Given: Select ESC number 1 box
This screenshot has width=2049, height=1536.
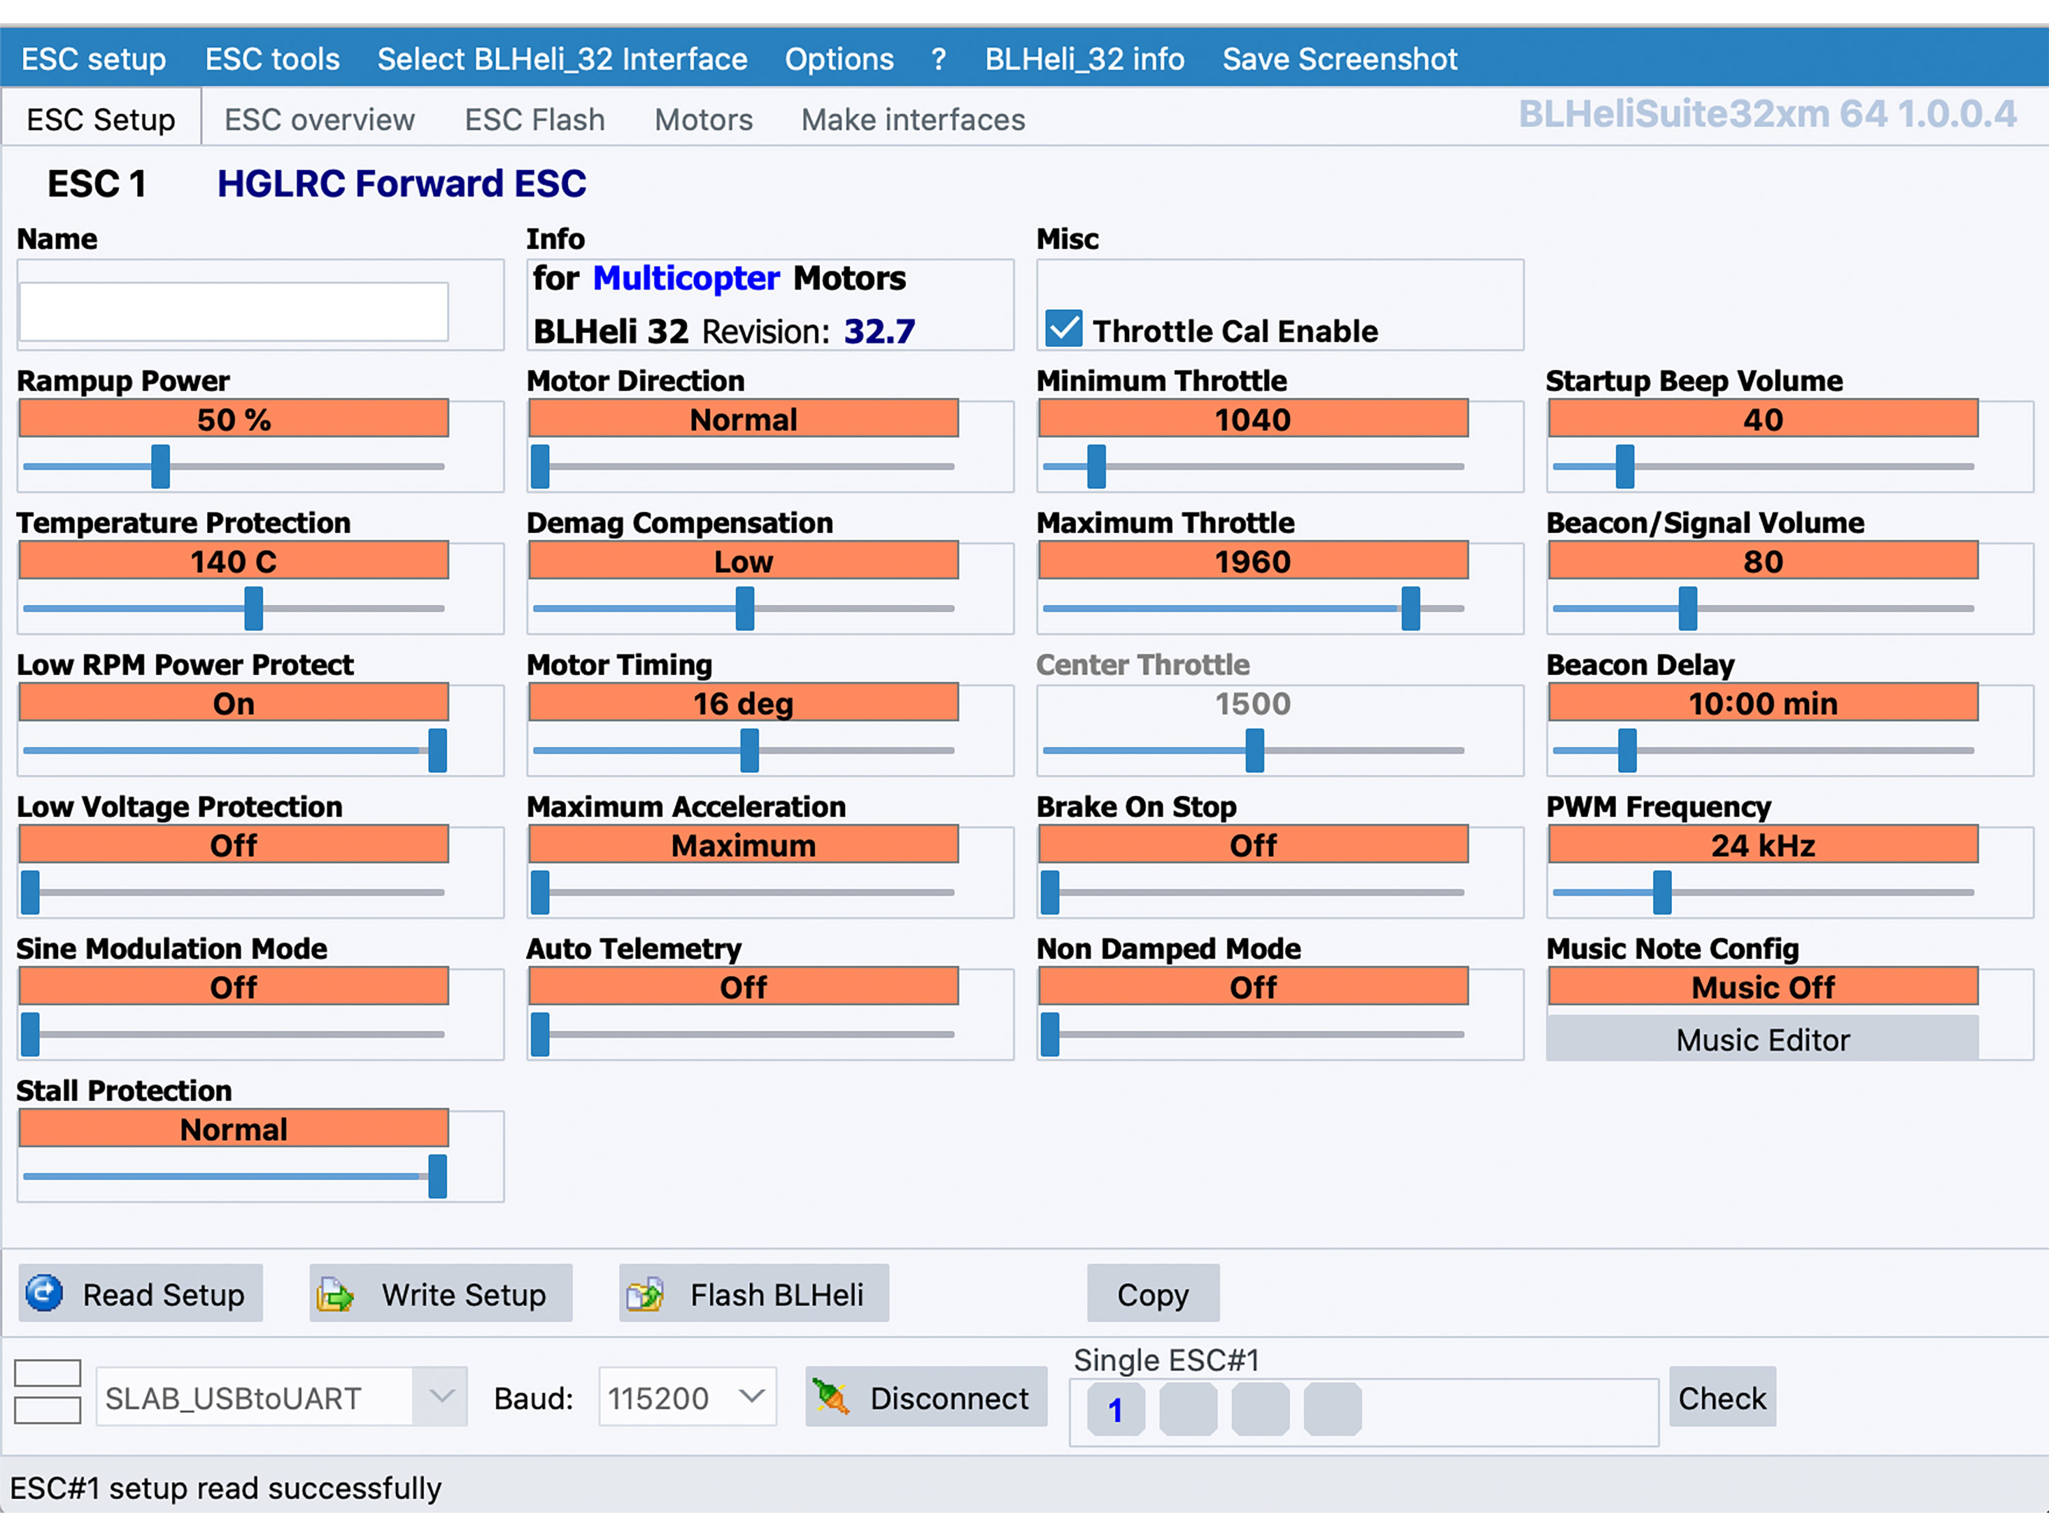Looking at the screenshot, I should (x=1115, y=1409).
